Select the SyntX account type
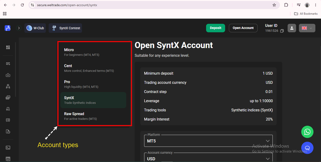Image resolution: width=321 pixels, height=162 pixels. (93, 100)
